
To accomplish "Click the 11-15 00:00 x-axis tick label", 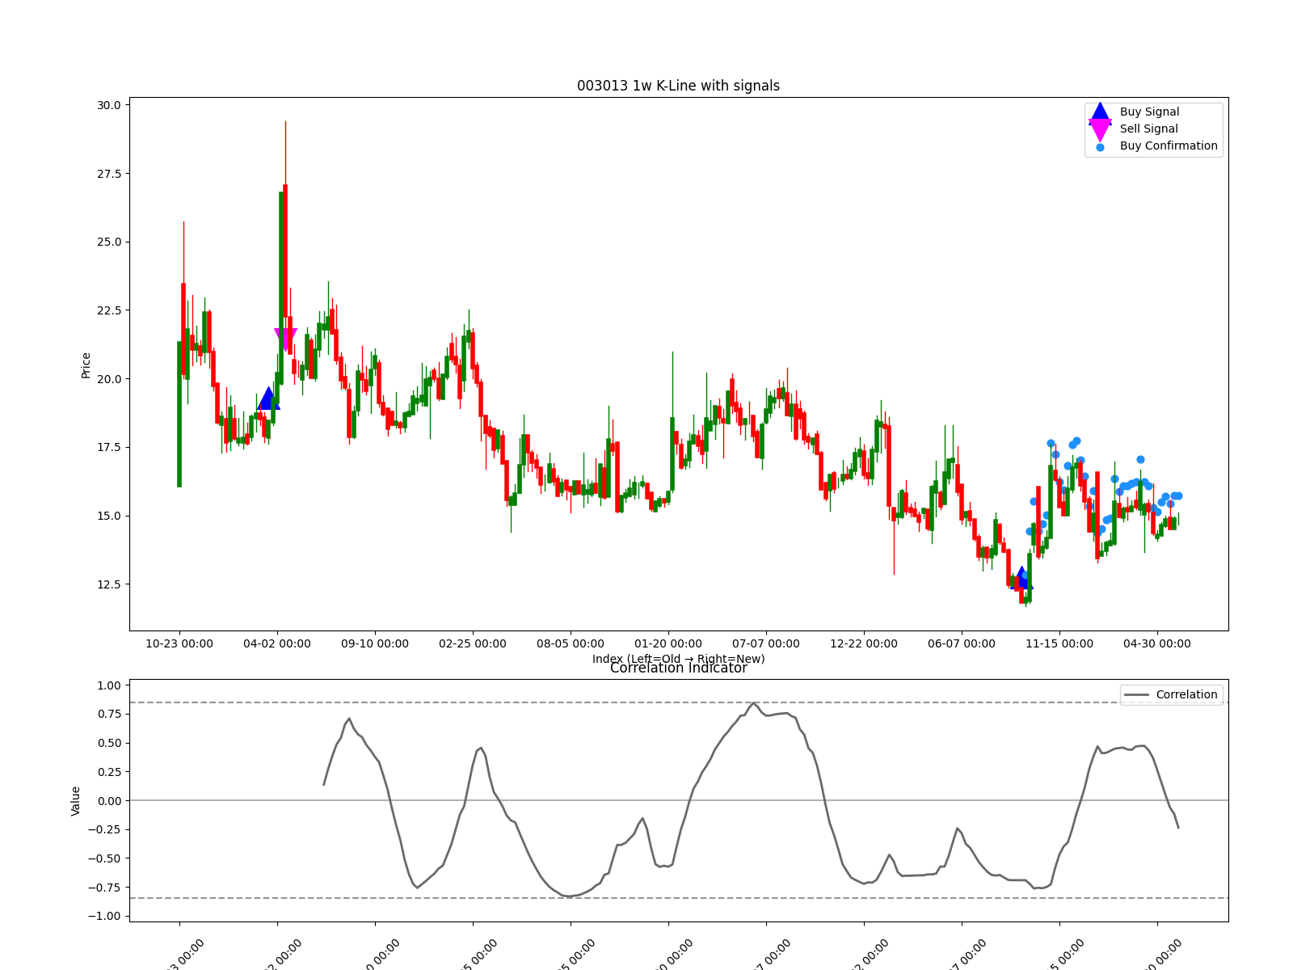I will coord(1059,643).
